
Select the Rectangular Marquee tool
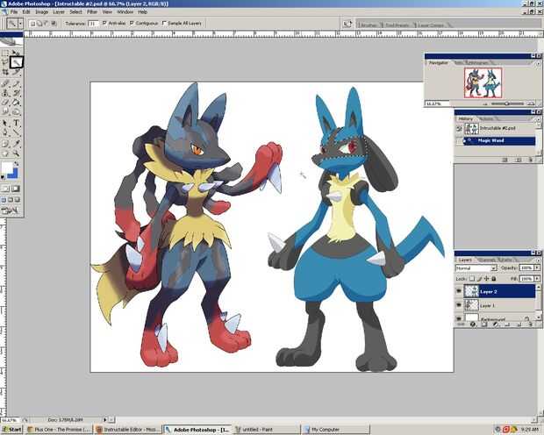6,52
